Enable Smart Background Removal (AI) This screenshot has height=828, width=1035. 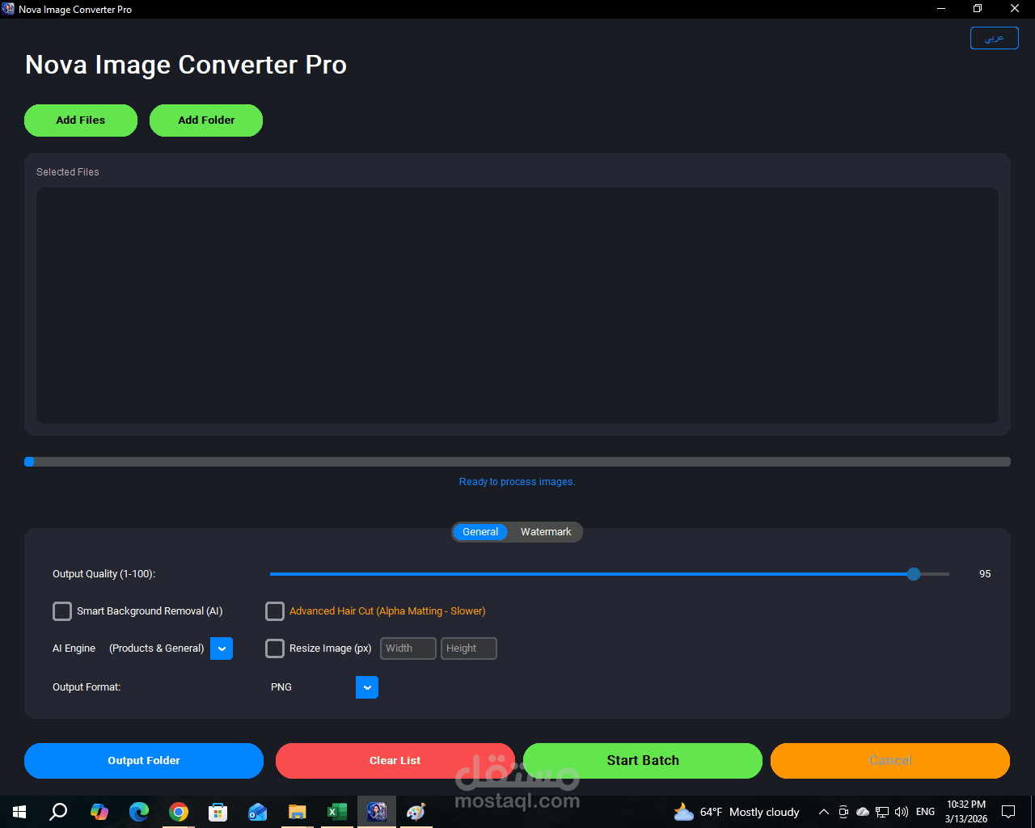pos(62,611)
